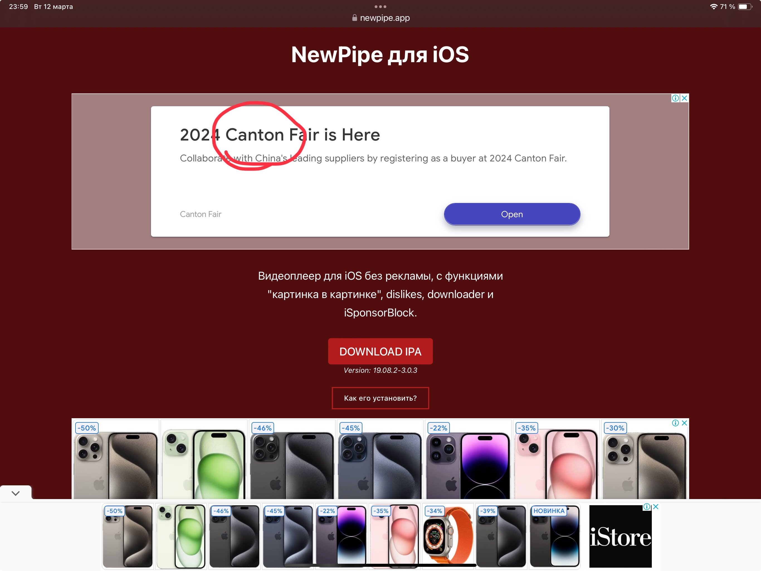761x571 pixels.
Task: Tap the three-dot multitasking menu
Action: point(380,6)
